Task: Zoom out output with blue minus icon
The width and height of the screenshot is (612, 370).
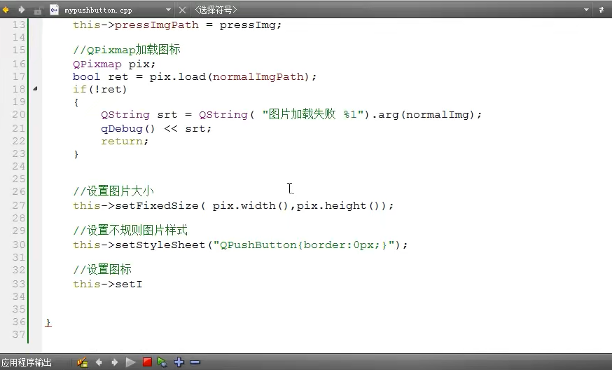Action: pos(195,362)
